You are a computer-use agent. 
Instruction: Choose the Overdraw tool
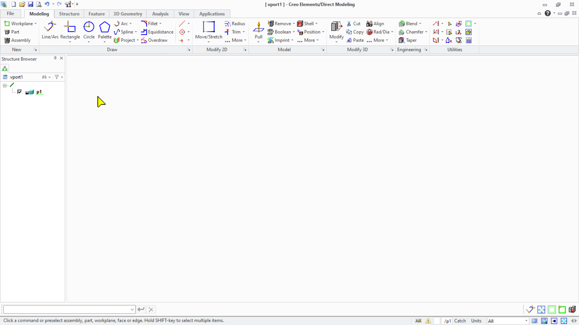[x=154, y=40]
